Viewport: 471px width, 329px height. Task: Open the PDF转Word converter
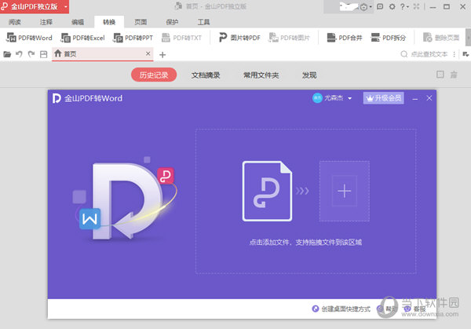pyautogui.click(x=29, y=38)
